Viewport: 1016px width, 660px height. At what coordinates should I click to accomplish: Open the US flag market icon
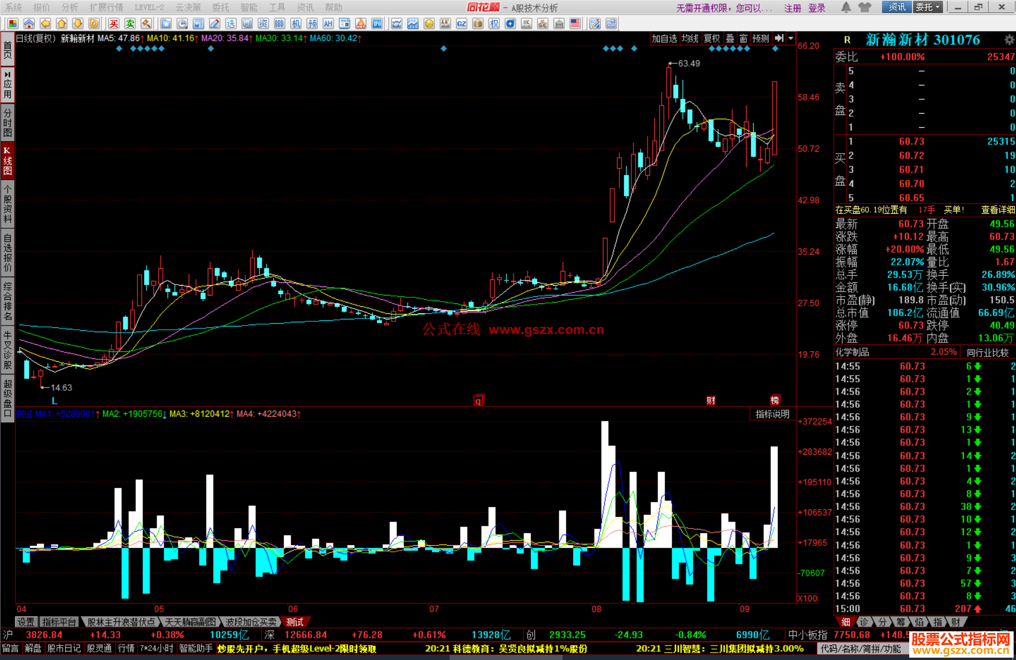(575, 24)
